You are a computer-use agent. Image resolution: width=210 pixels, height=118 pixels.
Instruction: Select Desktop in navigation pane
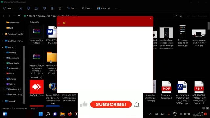[x=11, y=52]
